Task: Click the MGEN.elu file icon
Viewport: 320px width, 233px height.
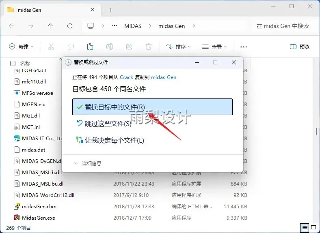Action: (x=17, y=104)
